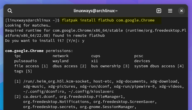Click the 'bus ownership [3]' entry
192x110 pixels.
(x=110, y=66)
